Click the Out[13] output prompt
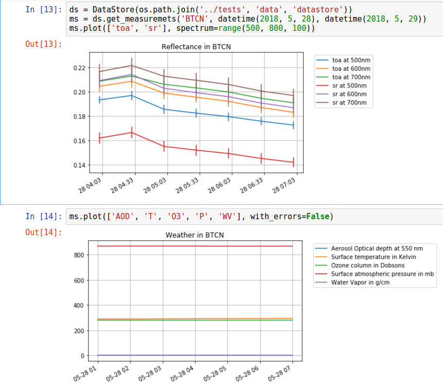Viewport: 443px width, 391px height. [44, 44]
